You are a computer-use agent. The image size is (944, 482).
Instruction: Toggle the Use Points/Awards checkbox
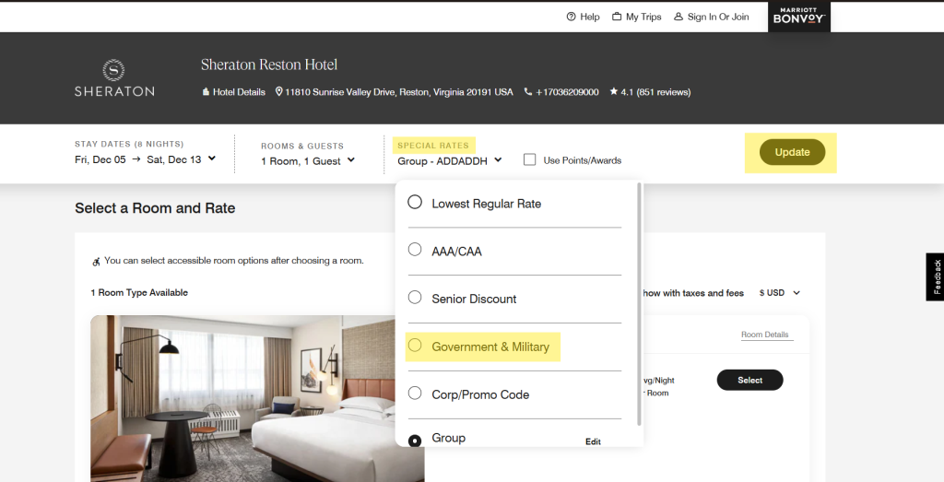(x=530, y=159)
